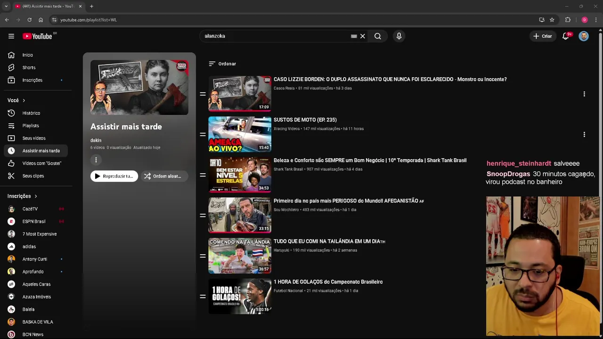Select Assistir mais tarde in sidebar
Screen dimensions: 603x339
[x=37, y=151]
